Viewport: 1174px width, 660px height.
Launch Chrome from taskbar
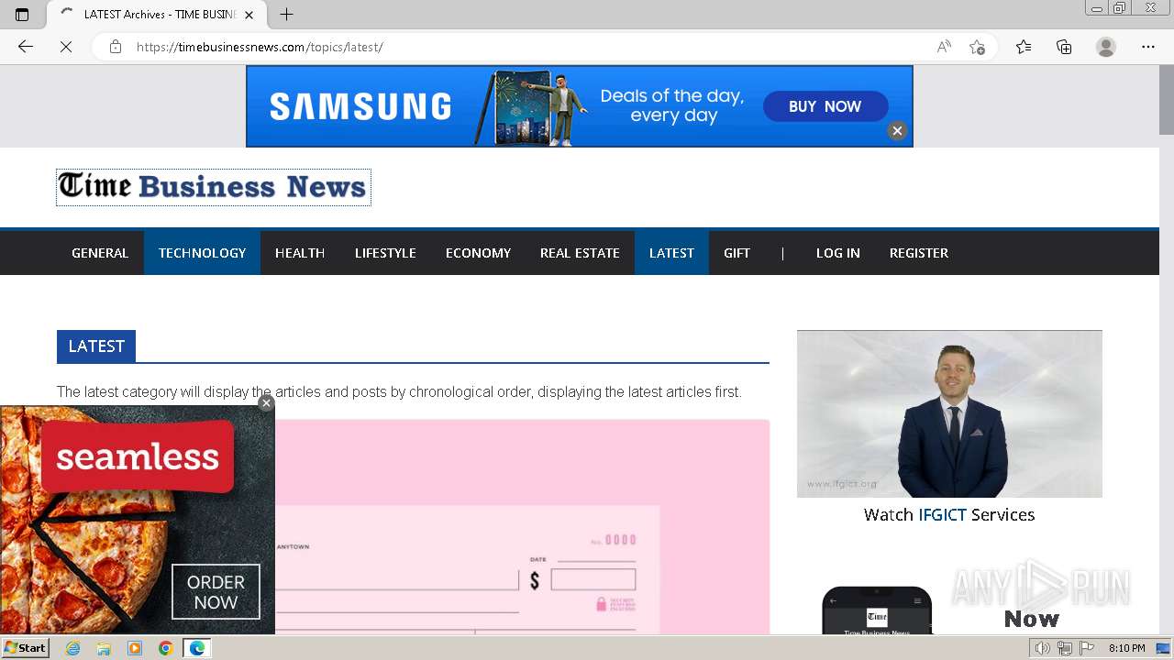coord(165,648)
